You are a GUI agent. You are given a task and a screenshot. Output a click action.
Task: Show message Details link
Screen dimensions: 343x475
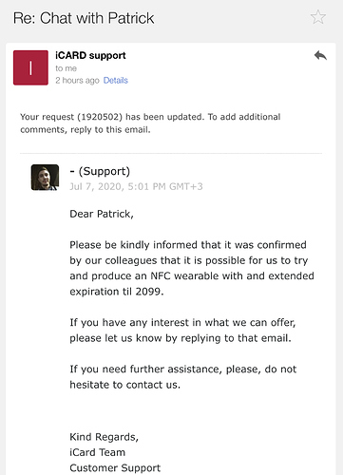click(116, 81)
